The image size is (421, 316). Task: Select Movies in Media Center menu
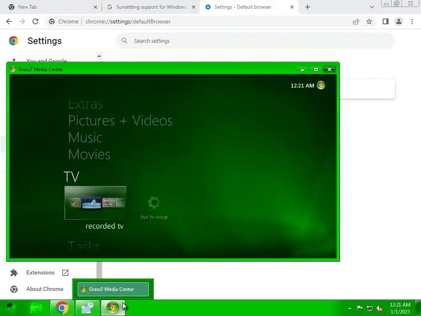pyautogui.click(x=89, y=154)
